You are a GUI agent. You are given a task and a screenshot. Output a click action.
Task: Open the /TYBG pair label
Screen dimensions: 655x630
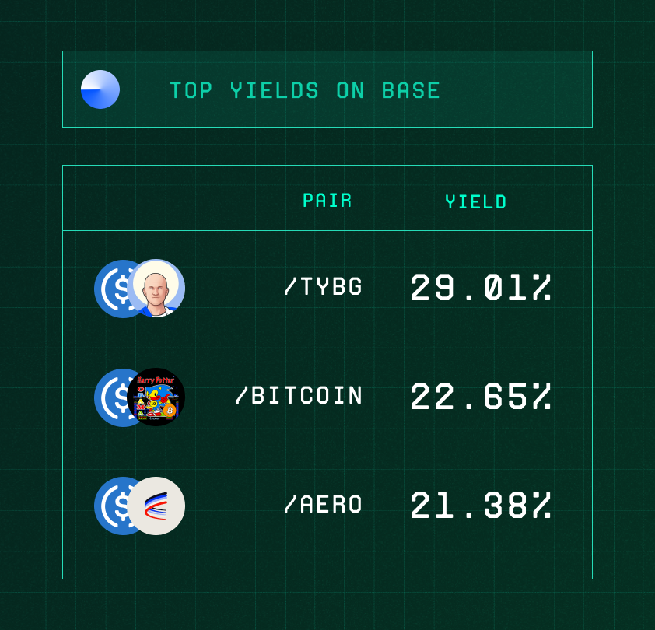[x=323, y=286]
